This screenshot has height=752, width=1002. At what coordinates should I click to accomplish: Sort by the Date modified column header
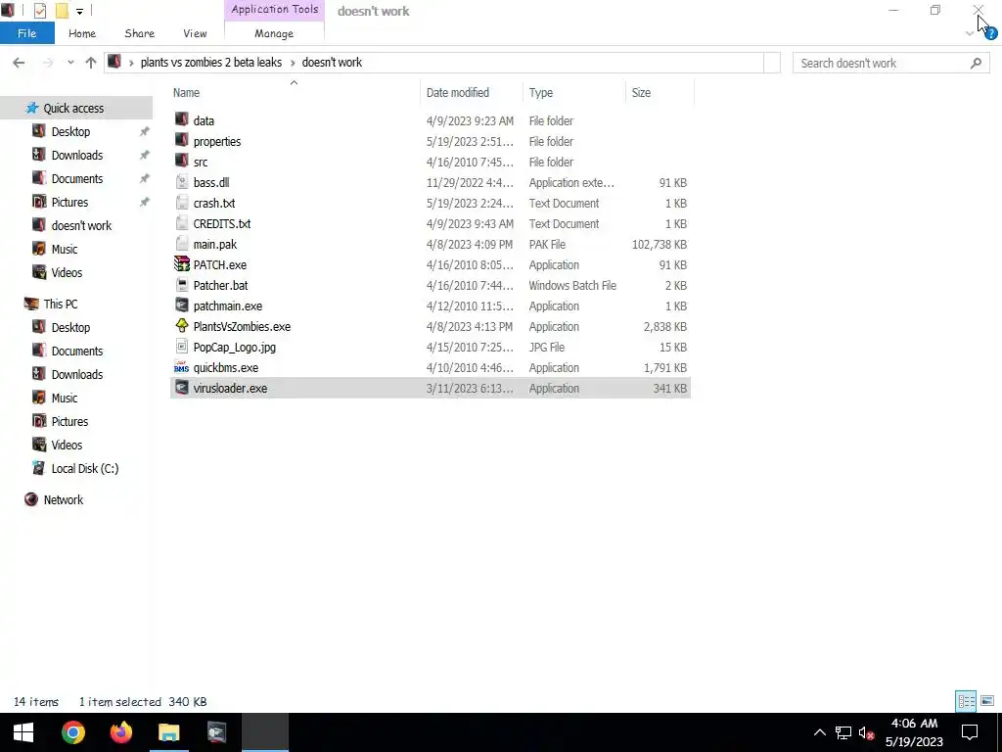(x=458, y=93)
